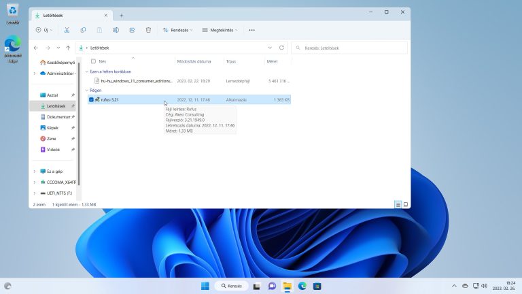
Task: Open the Rendezés sort dropdown
Action: click(x=178, y=30)
